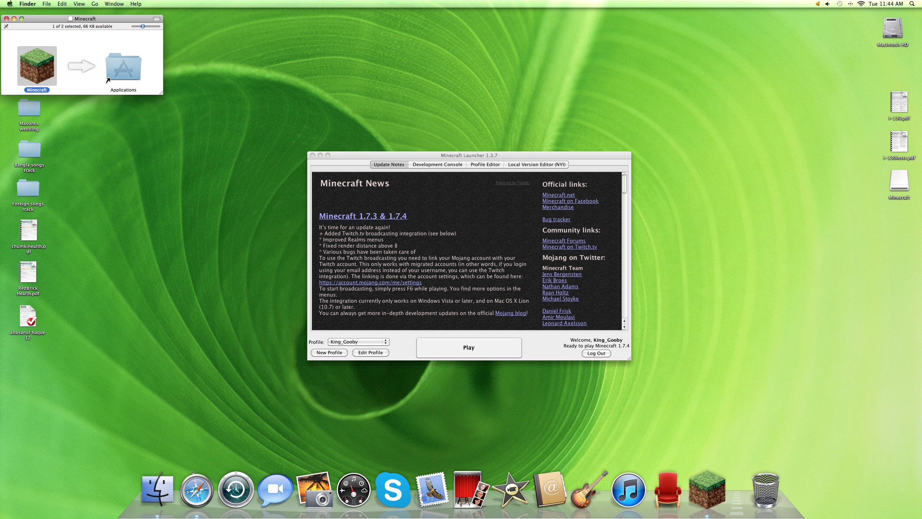Open Time Machine in the dock
This screenshot has height=519, width=922.
tap(236, 490)
